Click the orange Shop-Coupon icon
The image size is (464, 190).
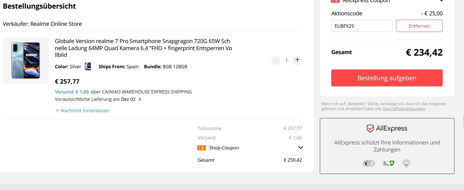coord(201,148)
